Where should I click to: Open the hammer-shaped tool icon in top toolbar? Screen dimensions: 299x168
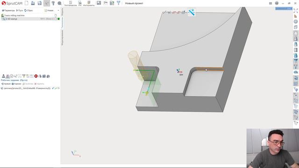tap(53, 3)
